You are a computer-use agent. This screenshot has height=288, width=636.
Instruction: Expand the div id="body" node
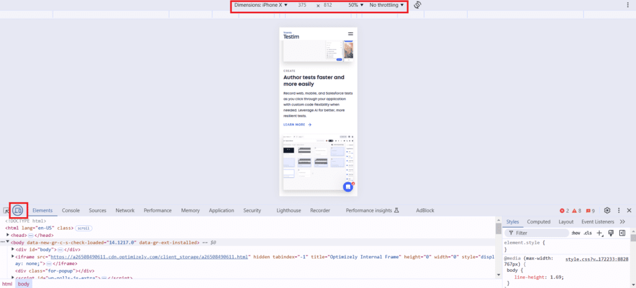pyautogui.click(x=12, y=249)
